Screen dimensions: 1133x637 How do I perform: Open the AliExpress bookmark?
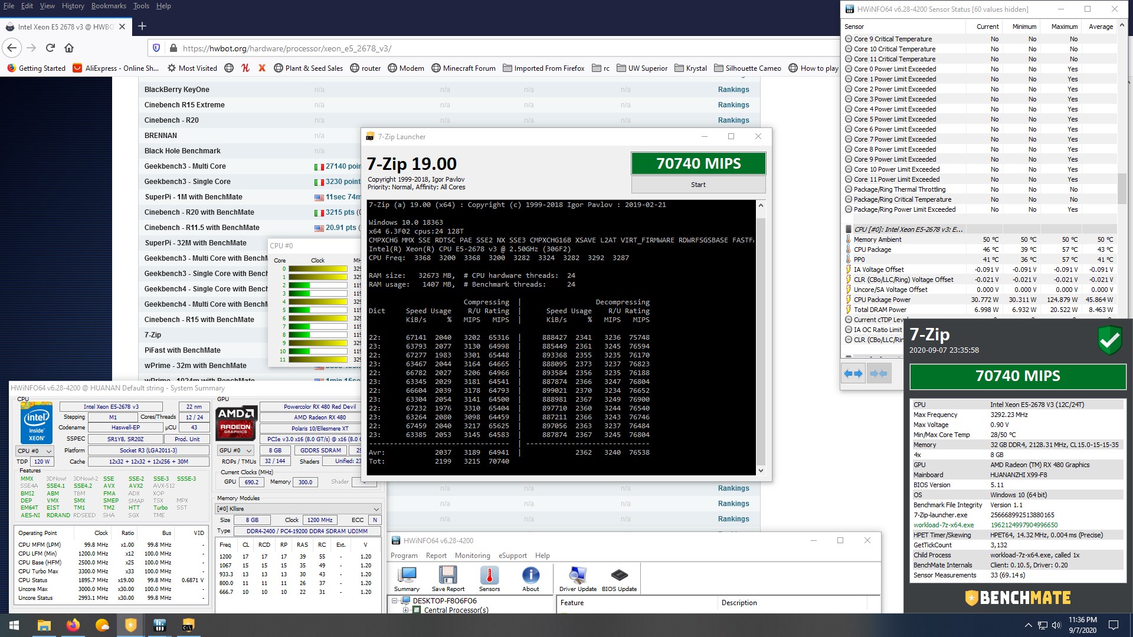(x=116, y=68)
